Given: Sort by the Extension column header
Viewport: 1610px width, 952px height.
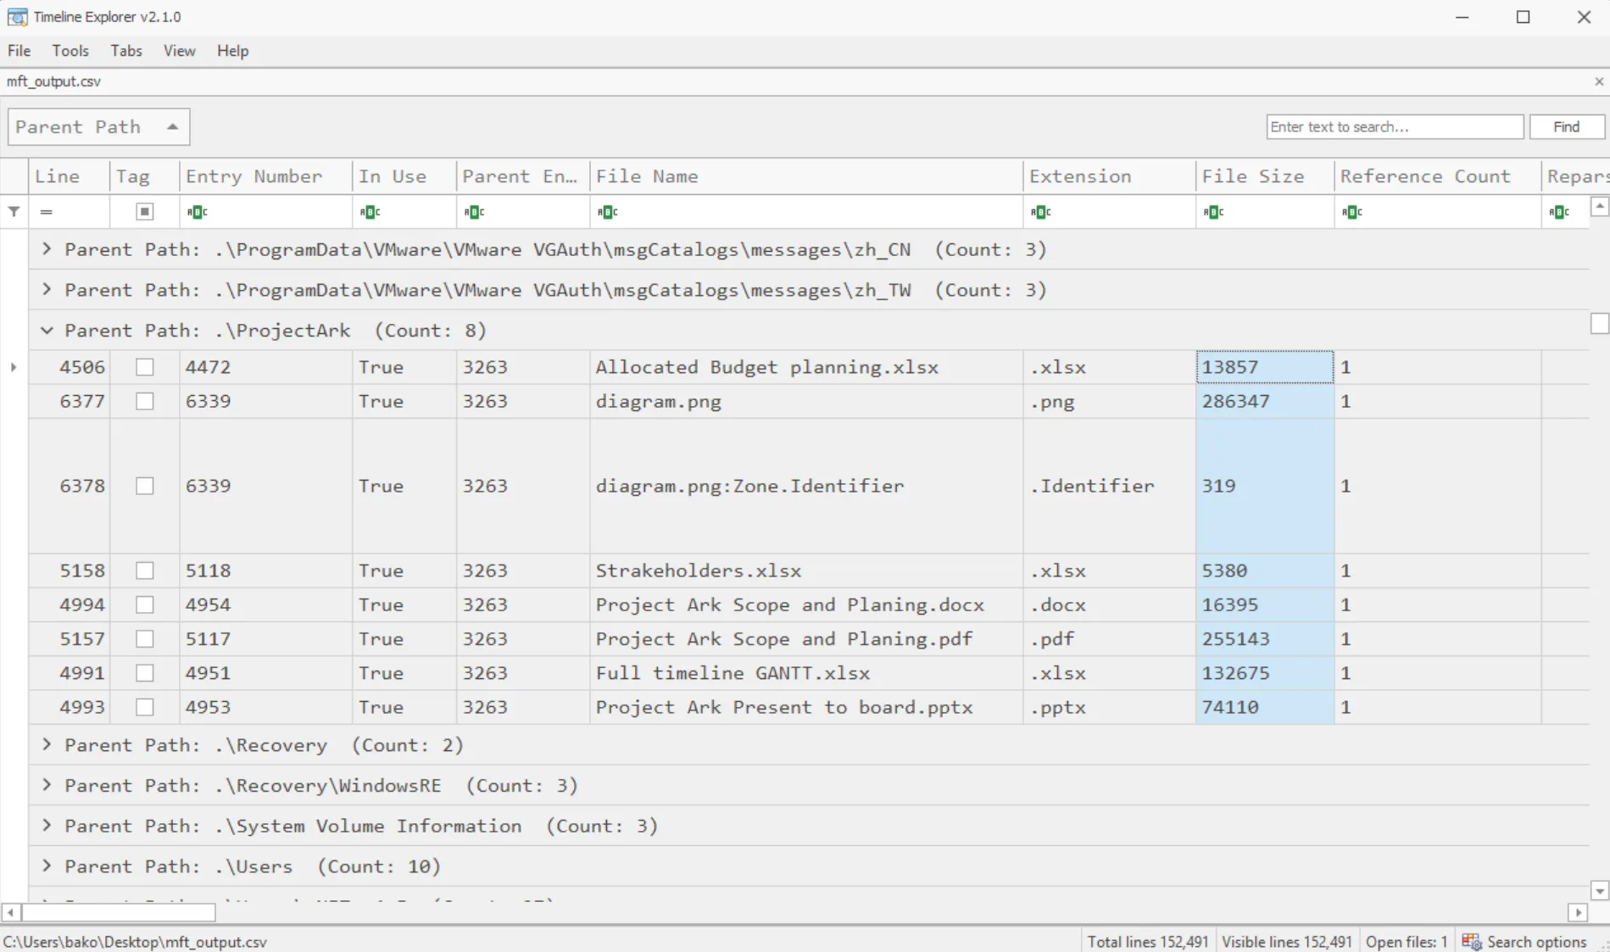Looking at the screenshot, I should tap(1109, 176).
